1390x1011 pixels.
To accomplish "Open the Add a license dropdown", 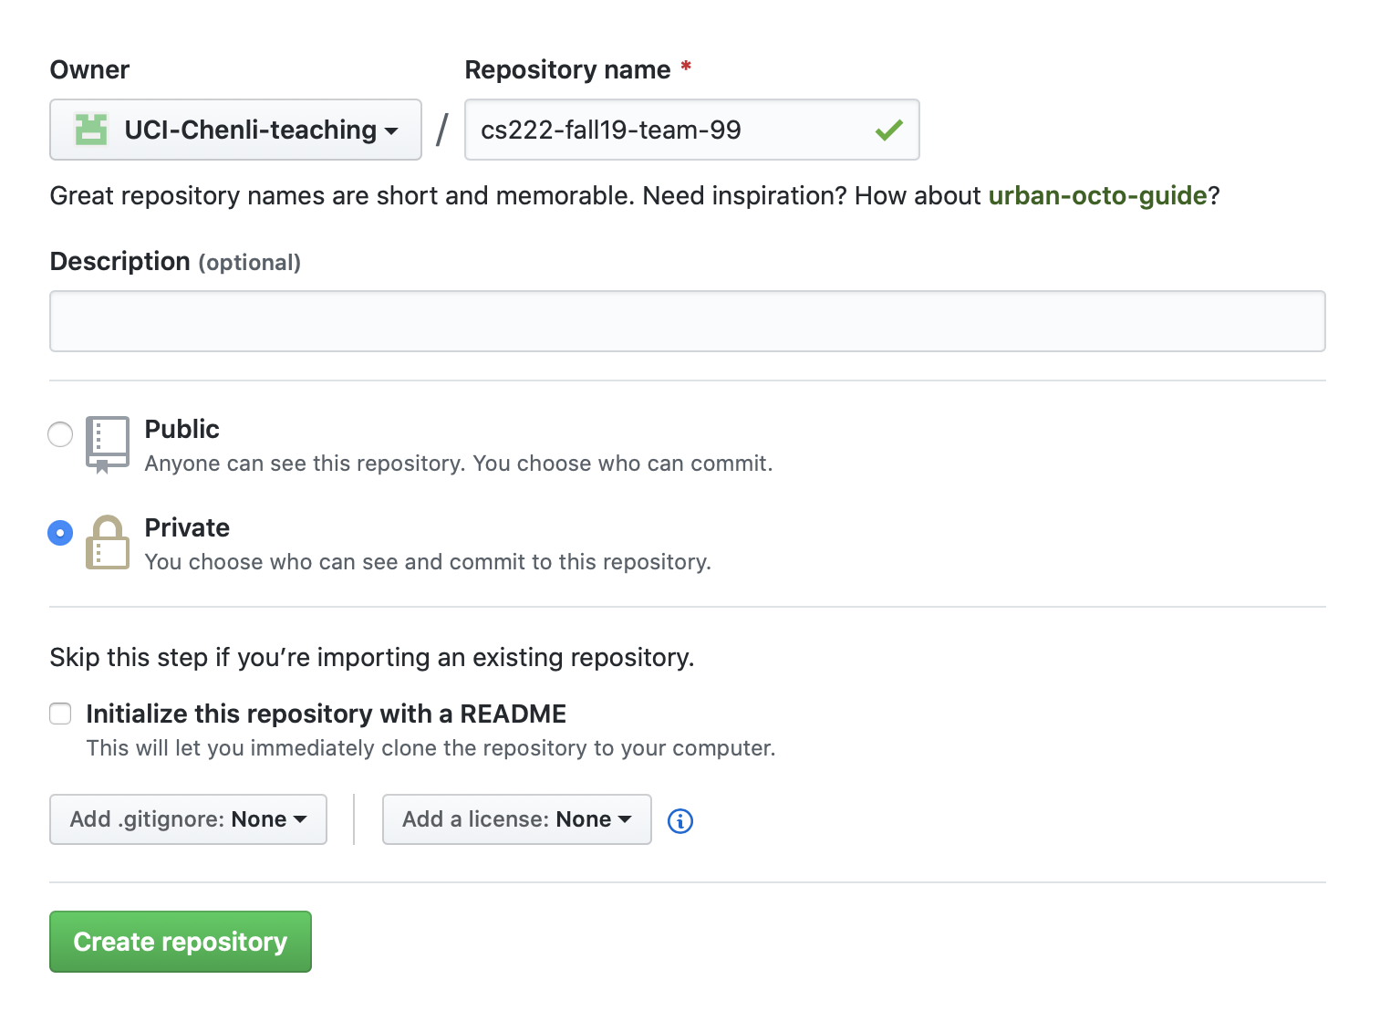I will pyautogui.click(x=516, y=818).
